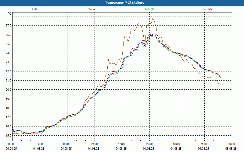
Task: Click the '25,0' y-axis value
Action: click(x=9, y=44)
